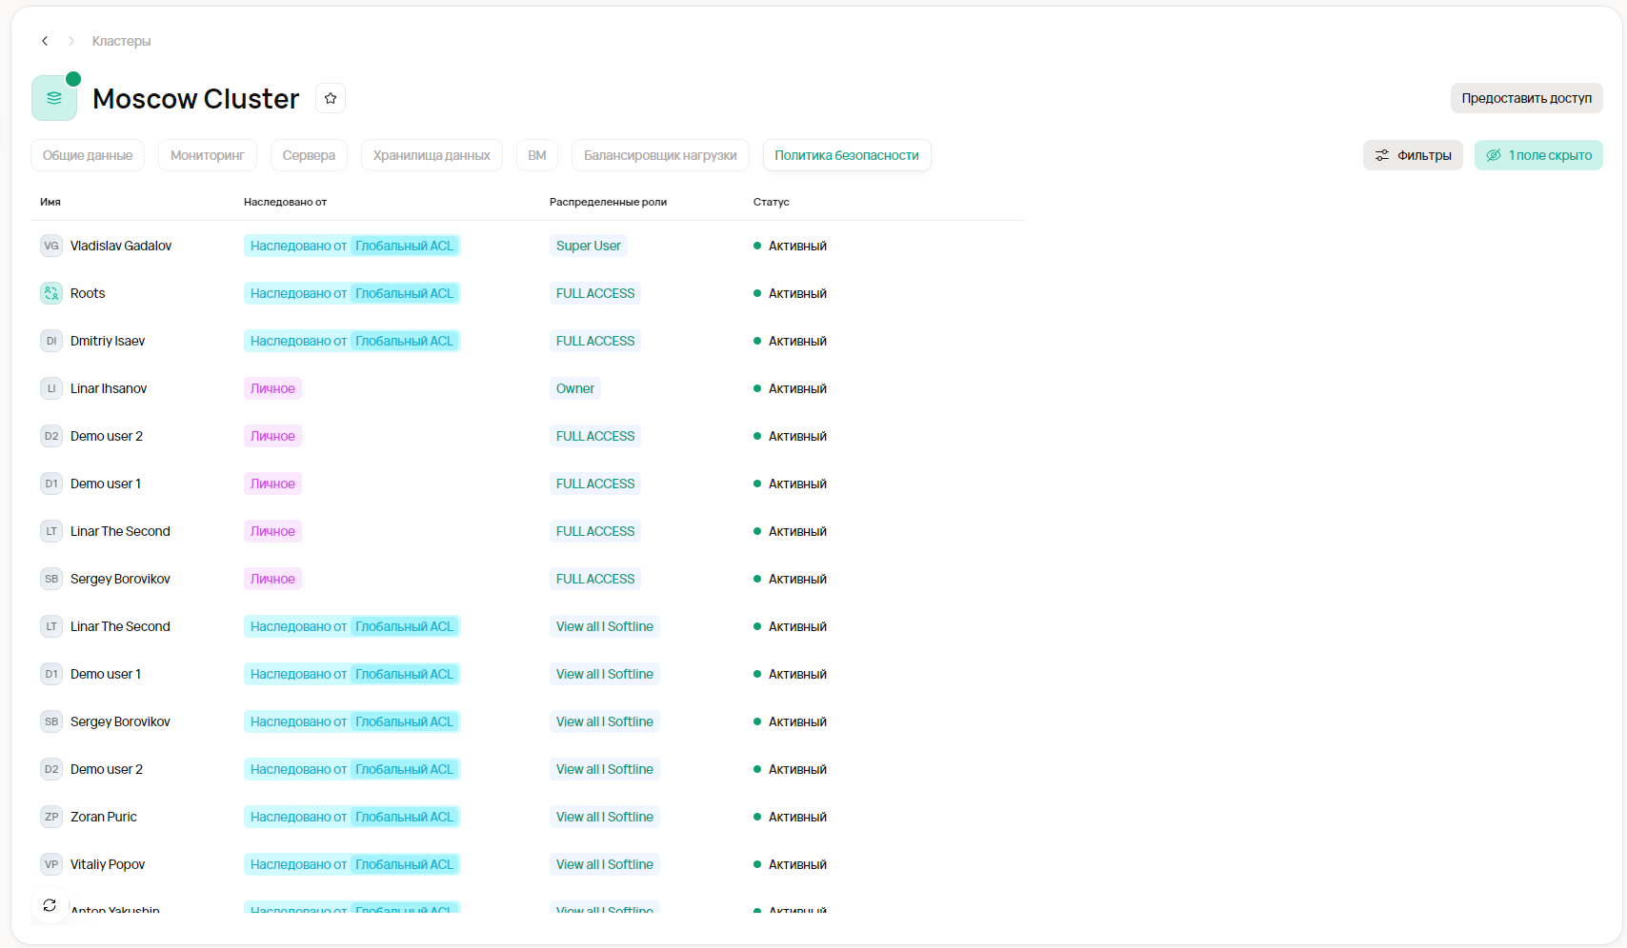Click the Super User role tag
This screenshot has width=1627, height=948.
(x=588, y=246)
